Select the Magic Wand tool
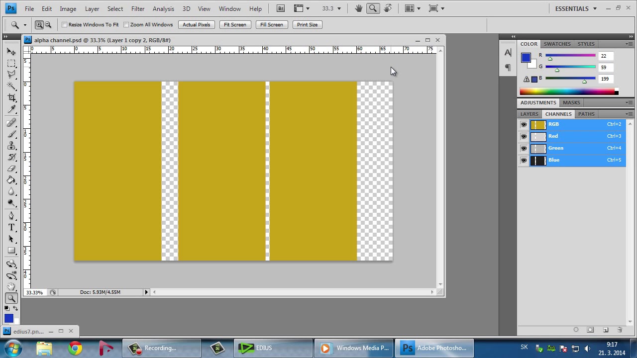Image resolution: width=637 pixels, height=358 pixels. 11,86
